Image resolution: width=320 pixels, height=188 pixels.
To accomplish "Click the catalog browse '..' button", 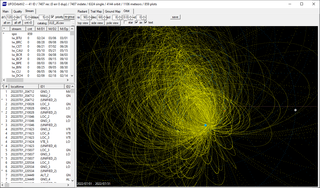I will [73, 23].
